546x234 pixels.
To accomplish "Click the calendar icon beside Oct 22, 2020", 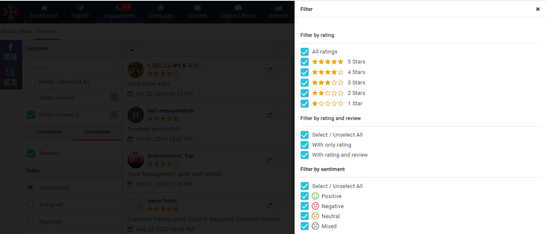I will (x=130, y=94).
